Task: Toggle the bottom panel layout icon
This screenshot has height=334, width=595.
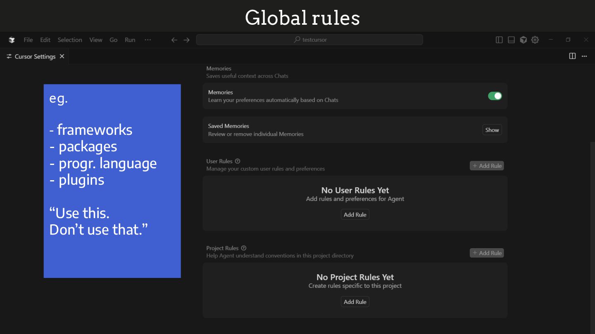Action: (x=511, y=40)
